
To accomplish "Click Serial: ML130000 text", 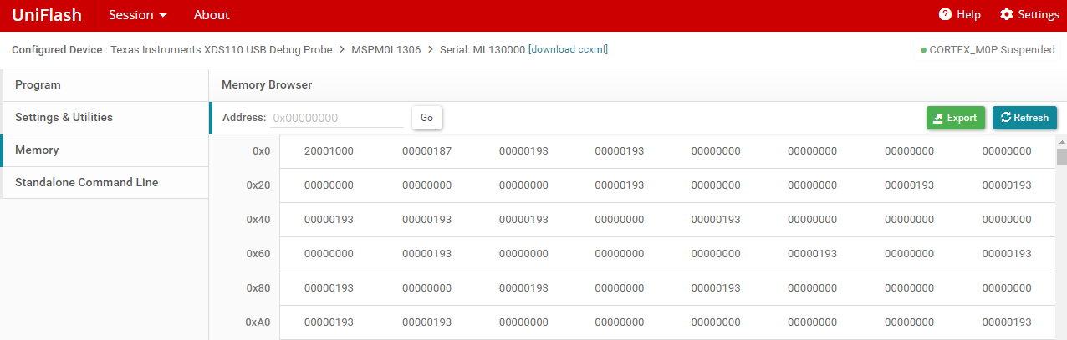I will [482, 50].
